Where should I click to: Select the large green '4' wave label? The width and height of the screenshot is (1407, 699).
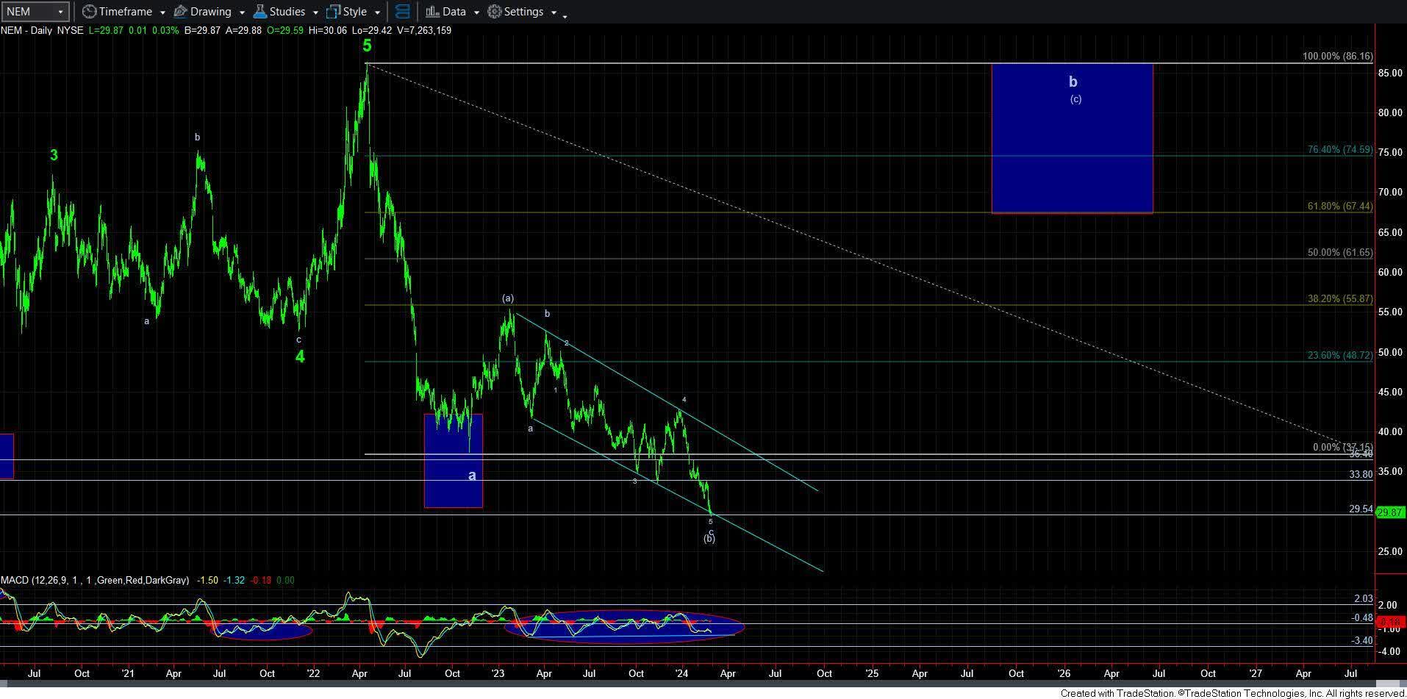pos(300,356)
